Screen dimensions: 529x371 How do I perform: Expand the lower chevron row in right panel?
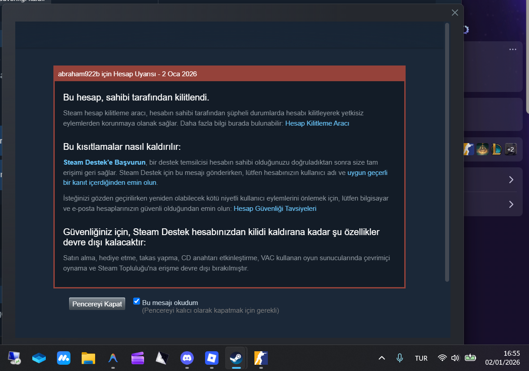pyautogui.click(x=511, y=205)
